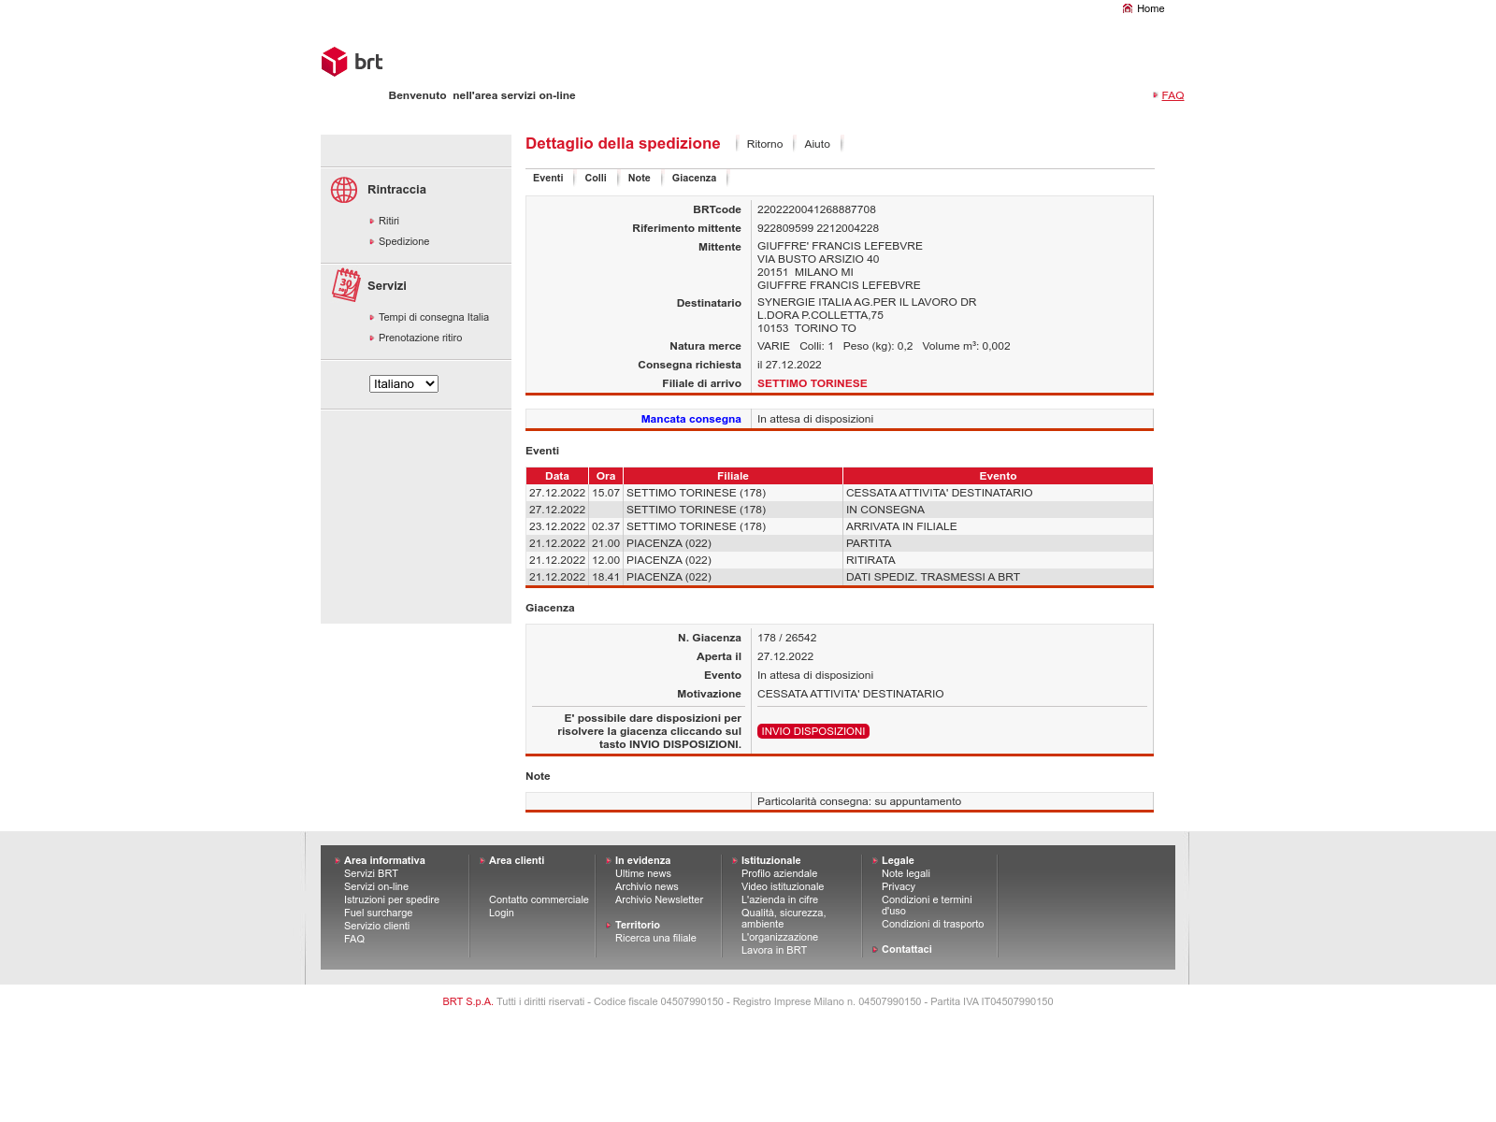Open the Home link at top
The image size is (1496, 1122).
tap(1150, 8)
